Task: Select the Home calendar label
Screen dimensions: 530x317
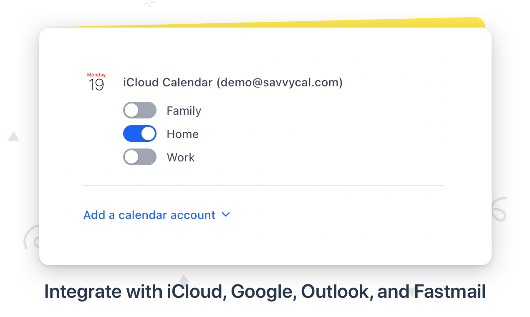Action: pyautogui.click(x=182, y=134)
